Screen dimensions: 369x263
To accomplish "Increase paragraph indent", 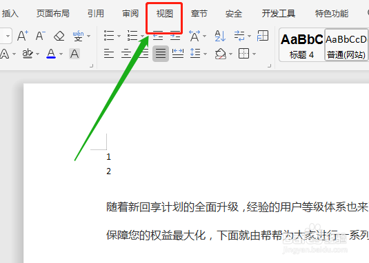I will (x=175, y=36).
